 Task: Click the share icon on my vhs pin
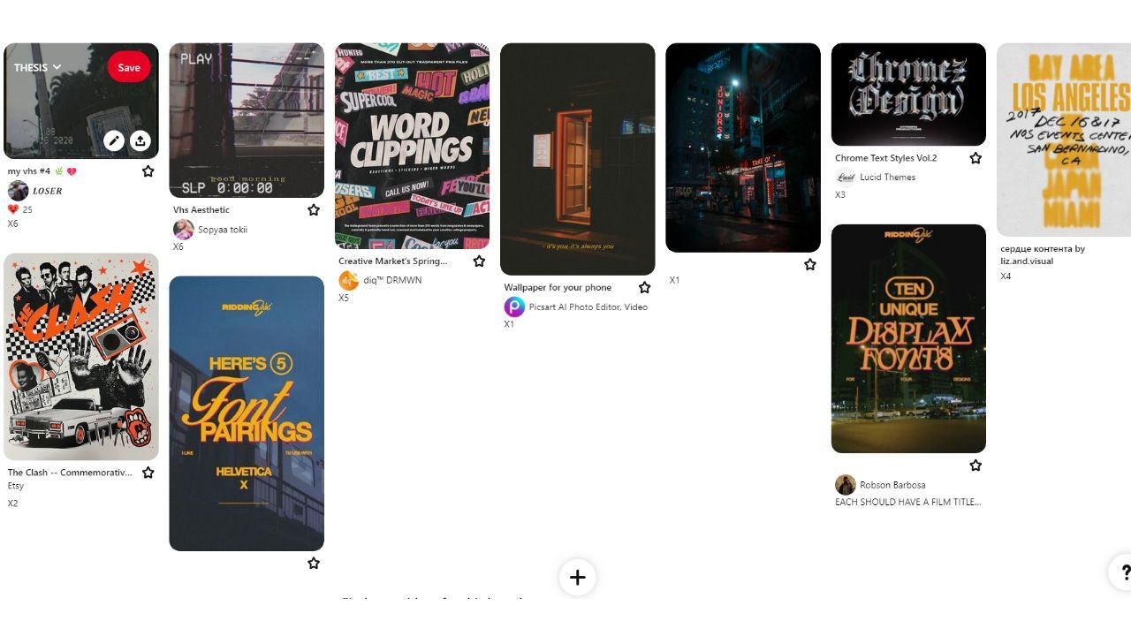tap(140, 140)
